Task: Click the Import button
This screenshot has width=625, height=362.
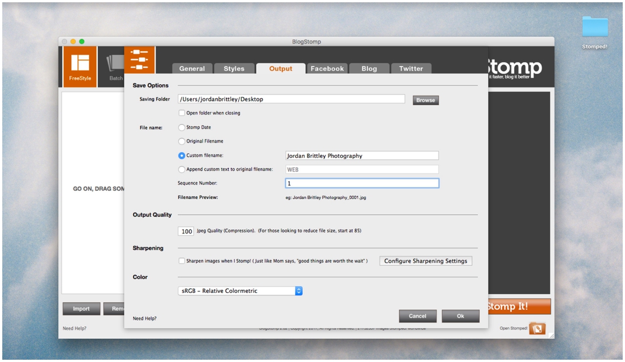Action: (81, 309)
